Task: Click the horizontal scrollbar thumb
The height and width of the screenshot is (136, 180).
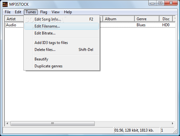Action: 53,124
